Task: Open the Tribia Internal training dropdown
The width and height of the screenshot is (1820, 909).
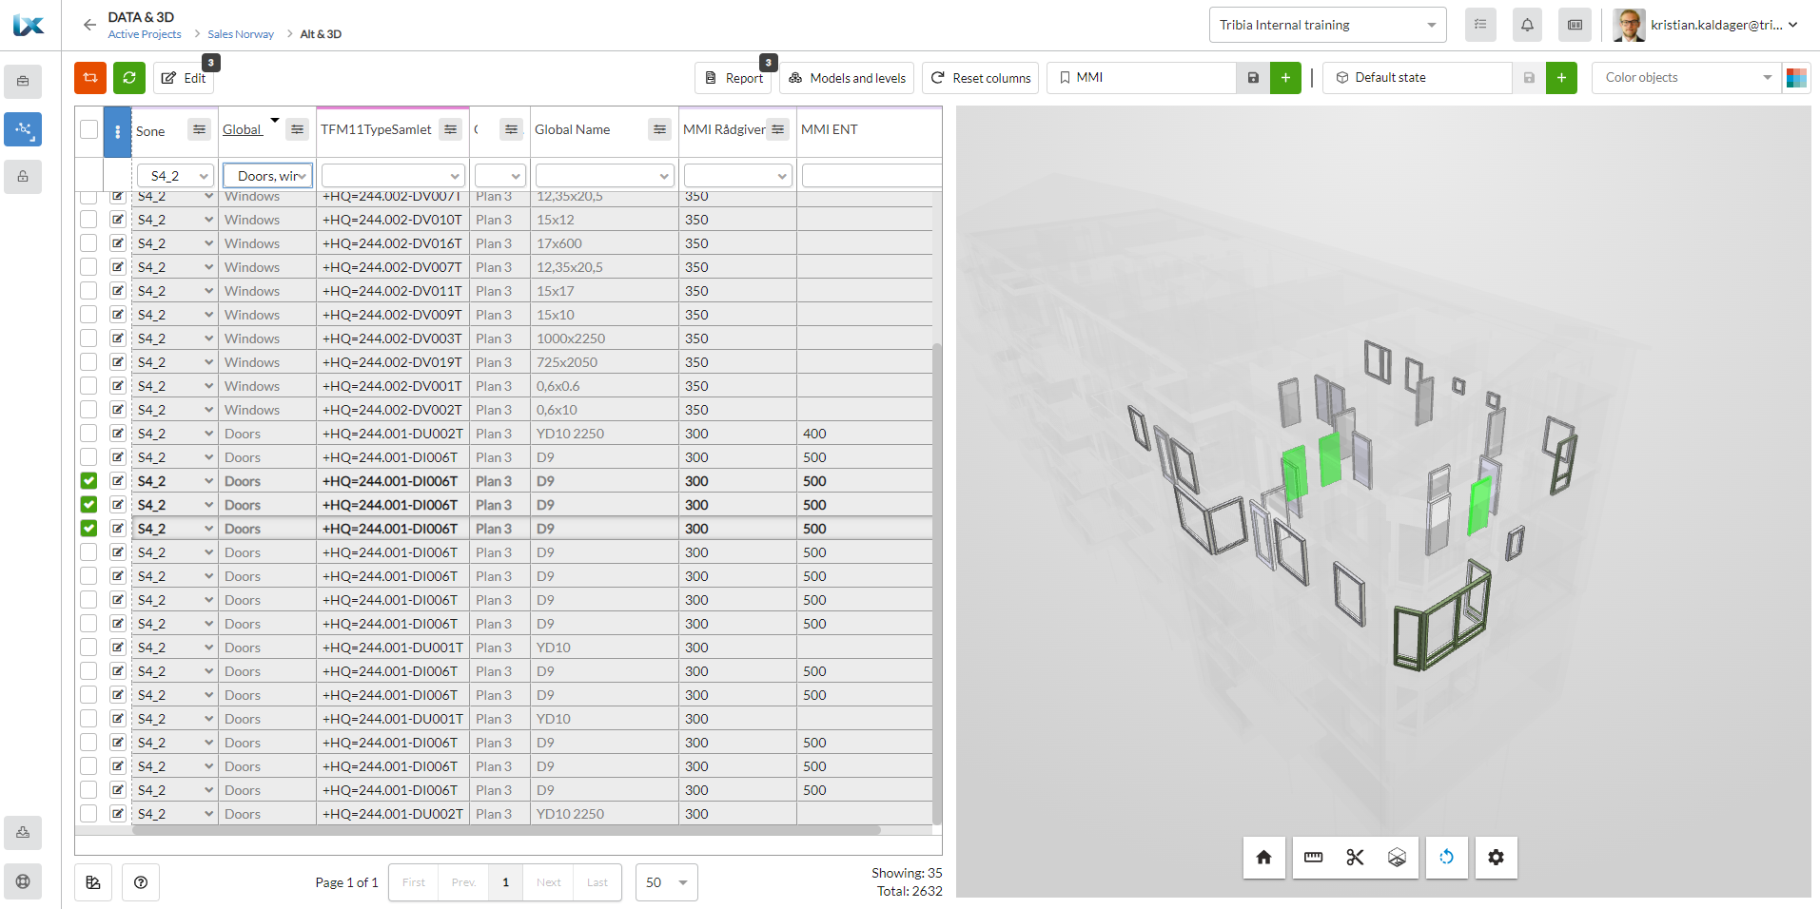Action: click(x=1327, y=26)
